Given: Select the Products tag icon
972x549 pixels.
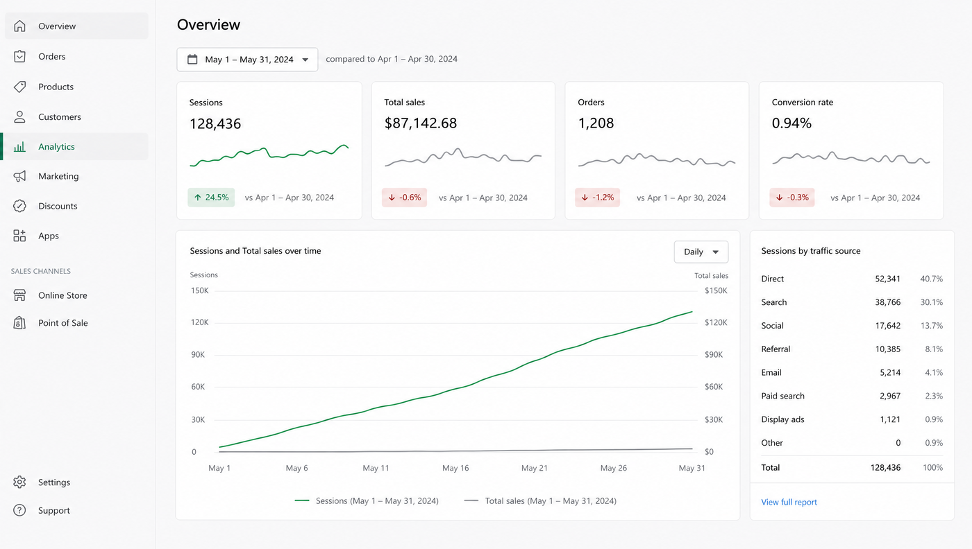Looking at the screenshot, I should (19, 87).
